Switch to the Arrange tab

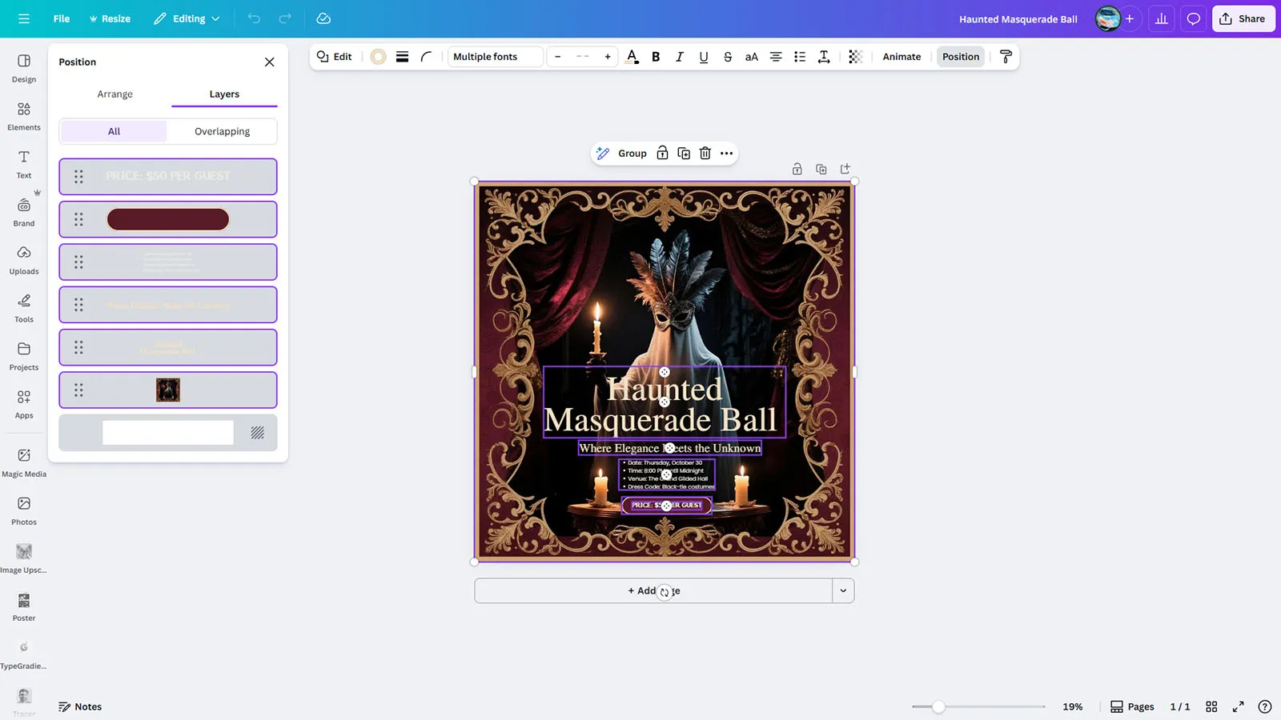pos(114,94)
